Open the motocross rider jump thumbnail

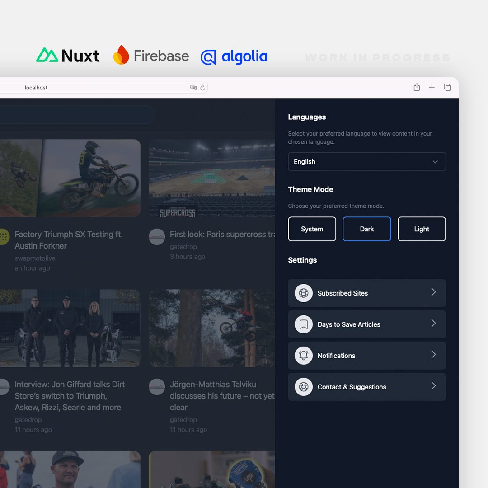[70, 178]
